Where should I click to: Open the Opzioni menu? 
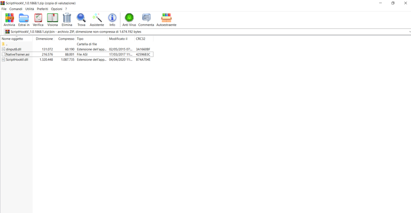pos(57,9)
